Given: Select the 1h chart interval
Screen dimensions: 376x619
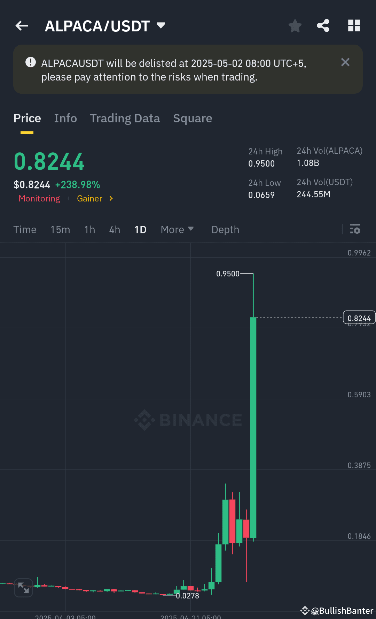Looking at the screenshot, I should (x=90, y=230).
